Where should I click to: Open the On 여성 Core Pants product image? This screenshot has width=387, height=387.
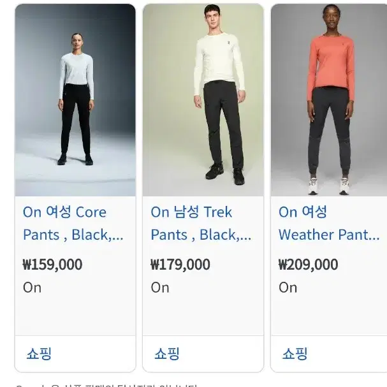point(75,100)
